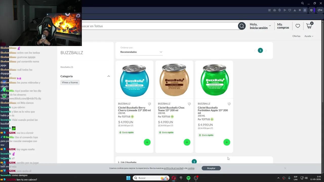
Task: Open Epic Games Launcher from taskbar
Action: coord(181,178)
